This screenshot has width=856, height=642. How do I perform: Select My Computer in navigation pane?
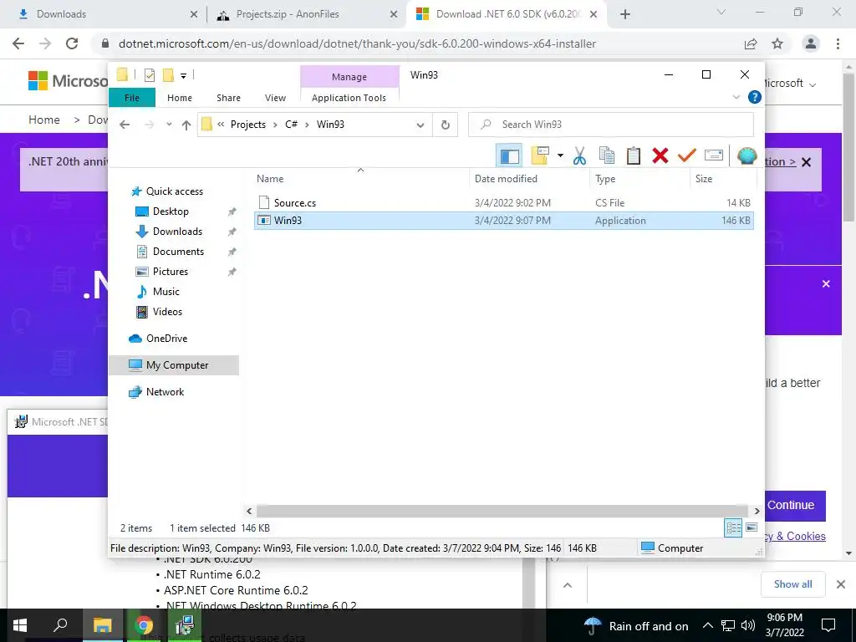[x=177, y=365]
